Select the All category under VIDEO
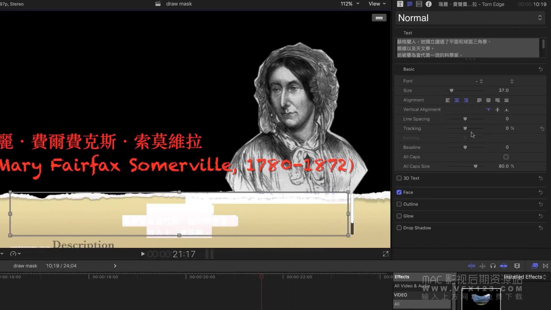This screenshot has width=551, height=310. click(x=422, y=304)
